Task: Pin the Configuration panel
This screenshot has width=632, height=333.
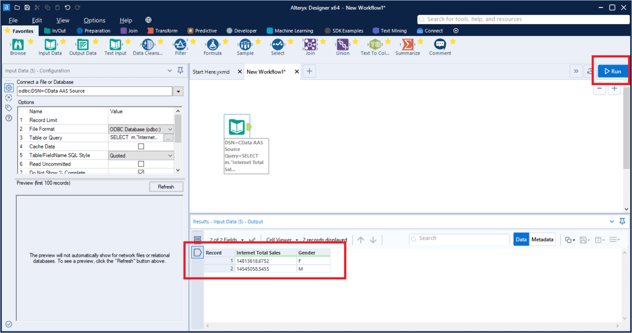Action: (x=180, y=70)
